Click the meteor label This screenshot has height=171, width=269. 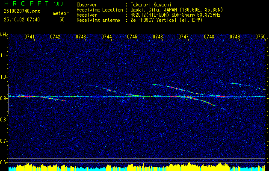(61, 13)
